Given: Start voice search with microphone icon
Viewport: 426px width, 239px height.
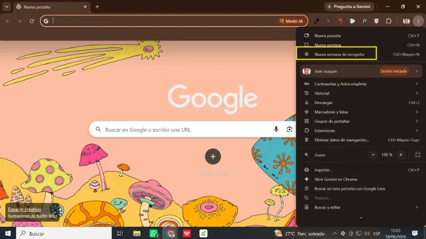Looking at the screenshot, I should 276,129.
